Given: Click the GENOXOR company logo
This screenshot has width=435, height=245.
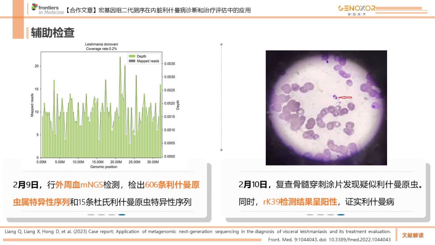Looking at the screenshot, I should pyautogui.click(x=356, y=10).
